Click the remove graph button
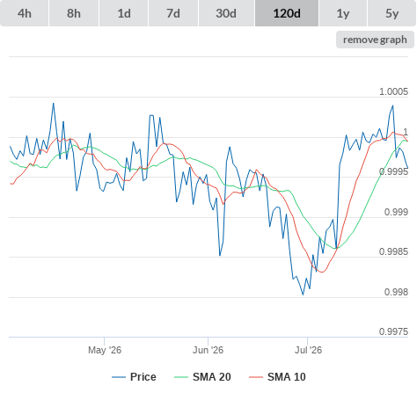The image size is (417, 400). 375,40
